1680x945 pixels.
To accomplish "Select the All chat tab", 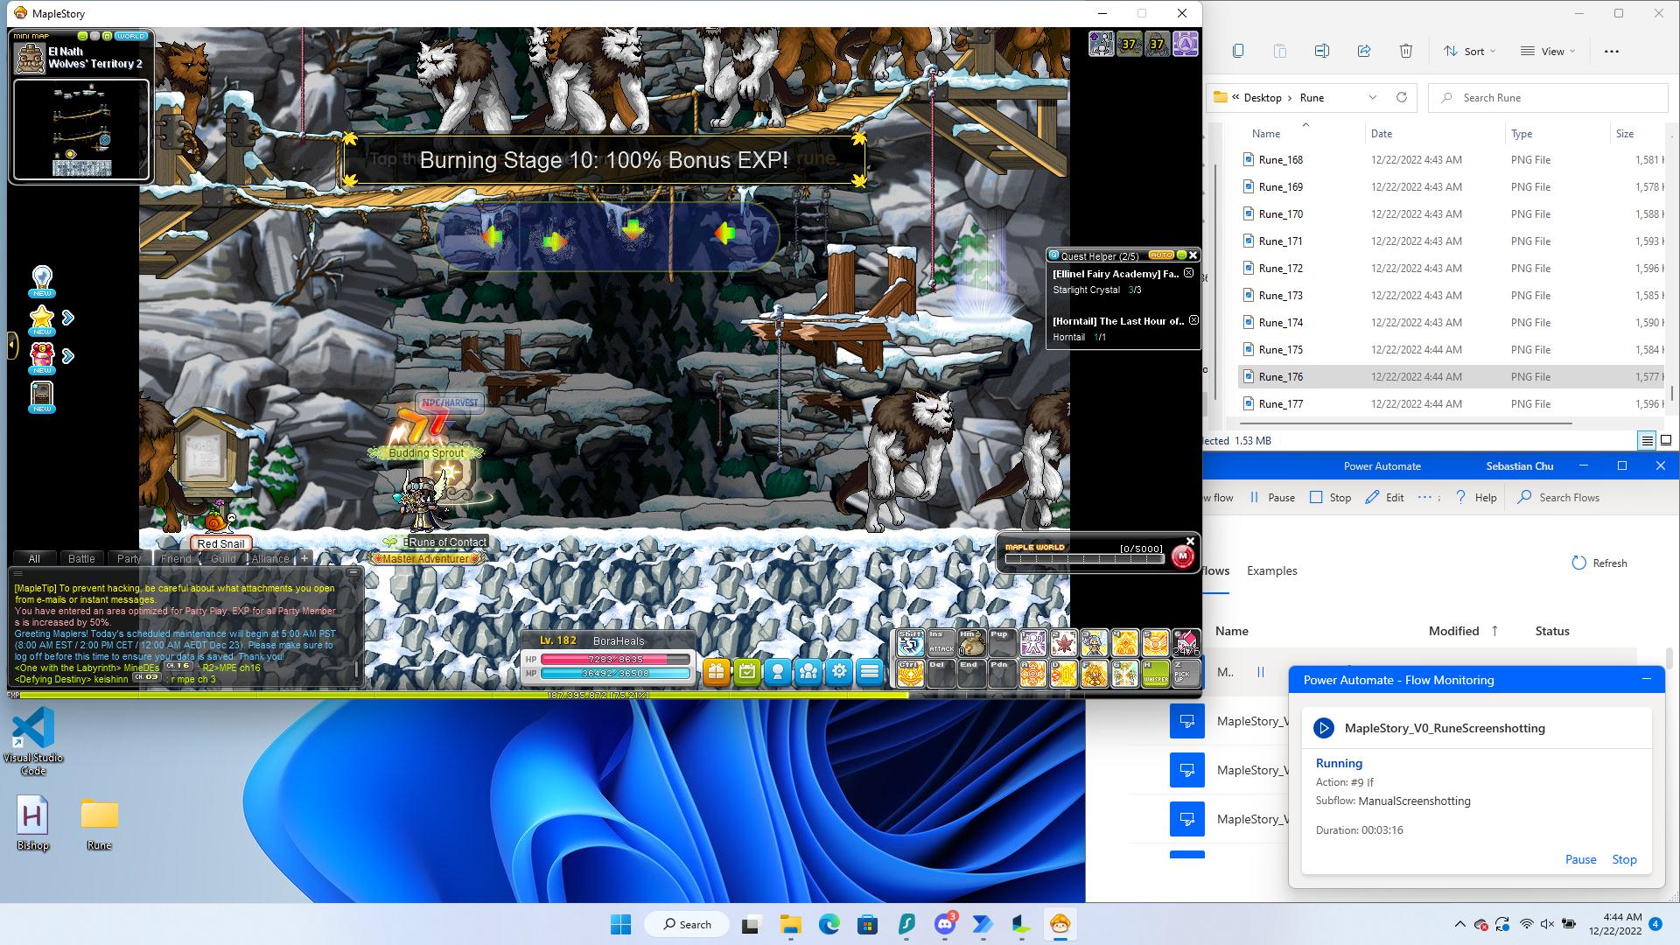I will point(34,558).
